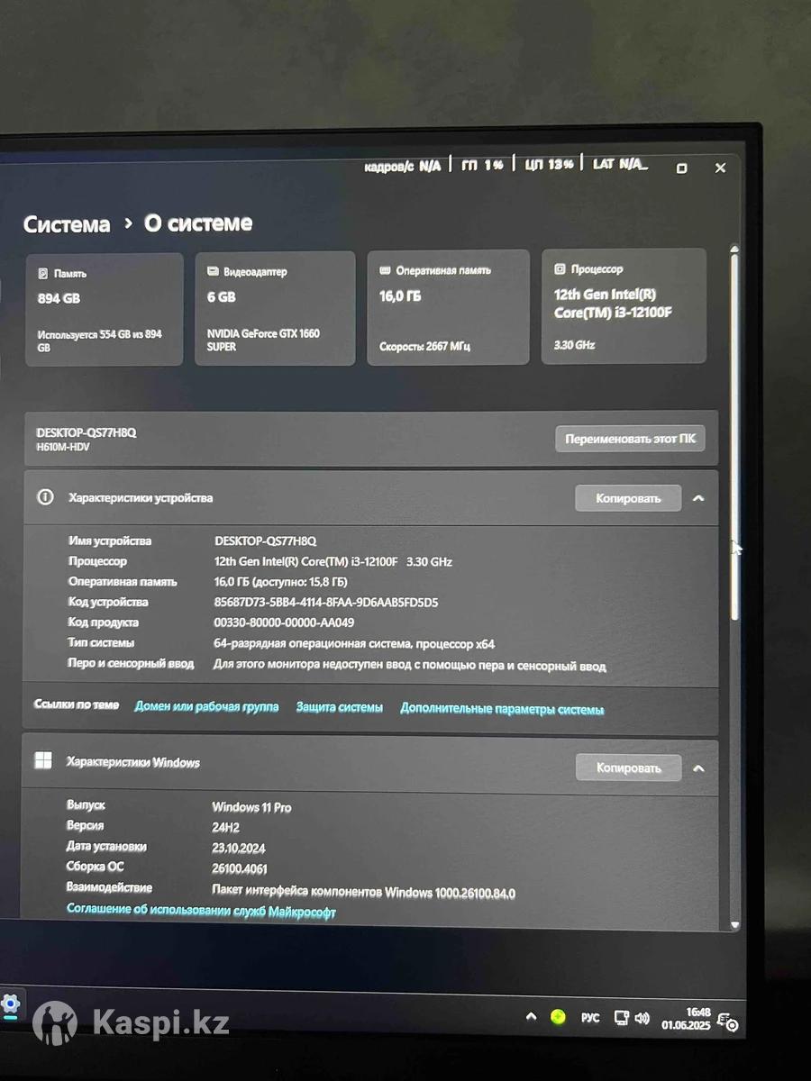811x1081 pixels.
Task: Show hidden tray icons chevron
Action: 532,1017
